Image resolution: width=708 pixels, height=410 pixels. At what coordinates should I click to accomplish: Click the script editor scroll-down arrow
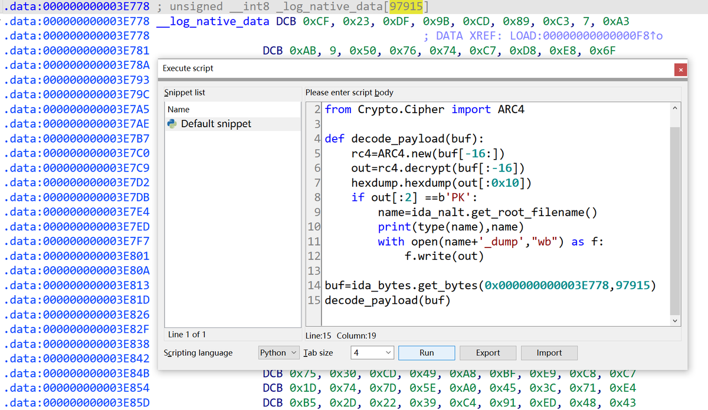click(676, 321)
